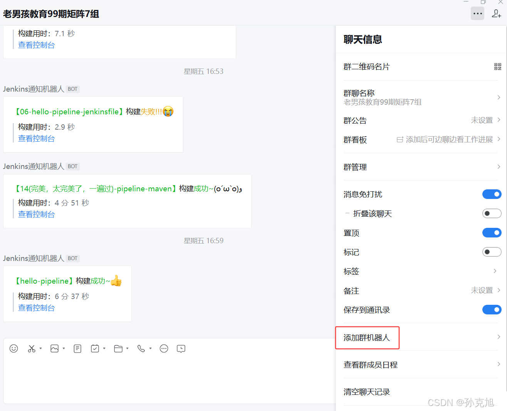Click the add member icon
507x411 pixels.
point(497,13)
